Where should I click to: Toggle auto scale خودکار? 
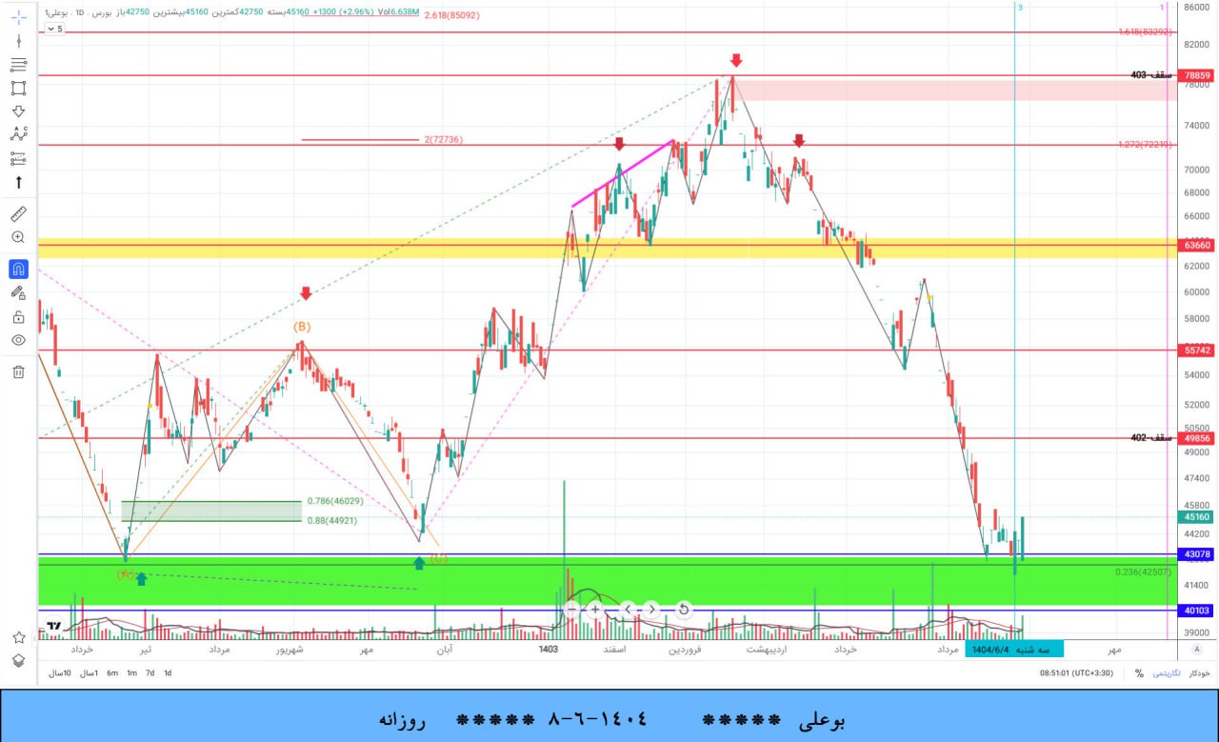click(x=1198, y=673)
